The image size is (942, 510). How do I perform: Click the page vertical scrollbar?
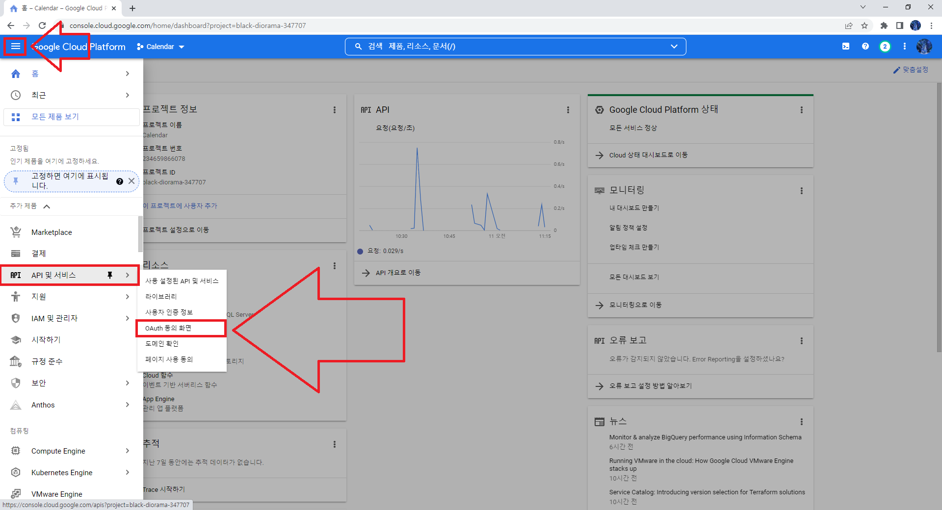pos(939,217)
